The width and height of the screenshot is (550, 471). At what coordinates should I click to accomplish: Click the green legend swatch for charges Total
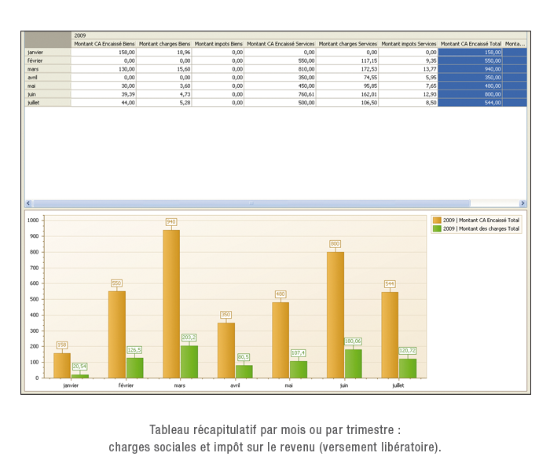pyautogui.click(x=437, y=229)
